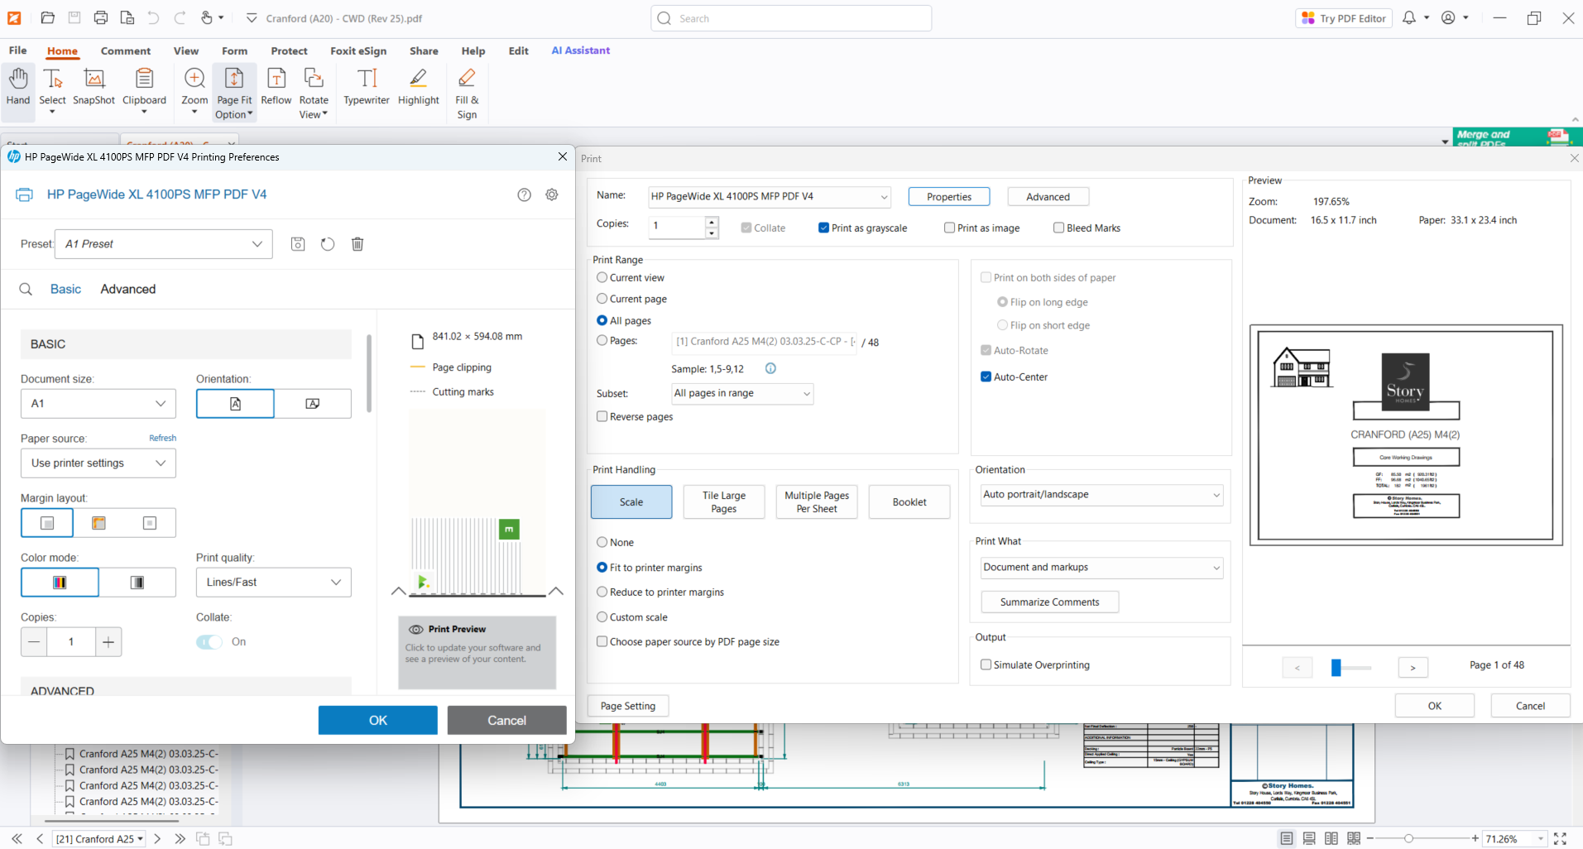Viewport: 1583px width, 849px height.
Task: Choose the SnapShot tool
Action: [94, 87]
